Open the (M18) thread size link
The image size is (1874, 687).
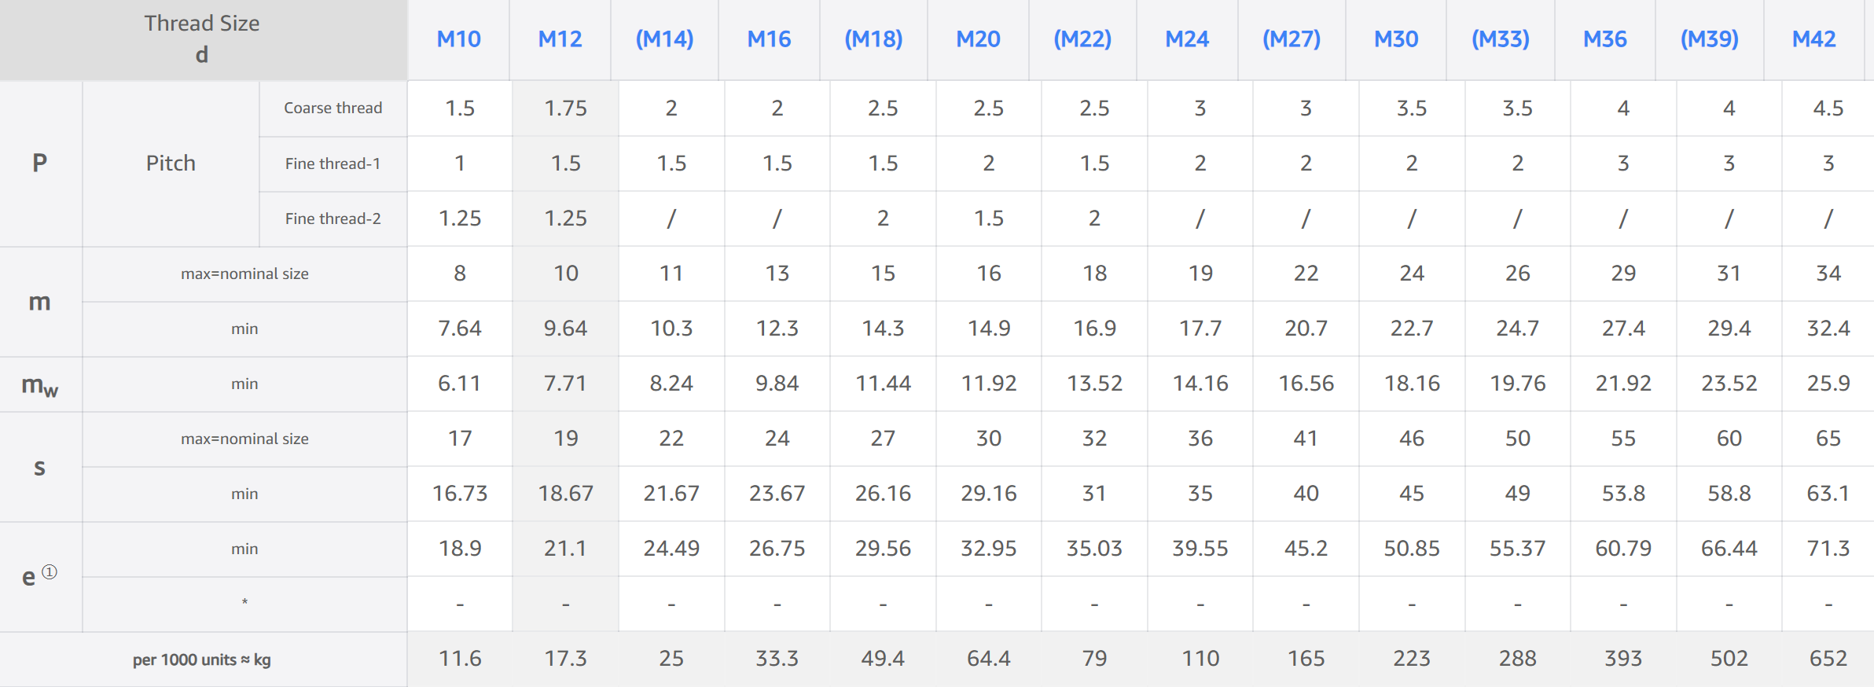point(873,39)
